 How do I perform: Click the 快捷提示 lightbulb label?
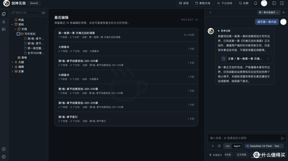click(216, 155)
